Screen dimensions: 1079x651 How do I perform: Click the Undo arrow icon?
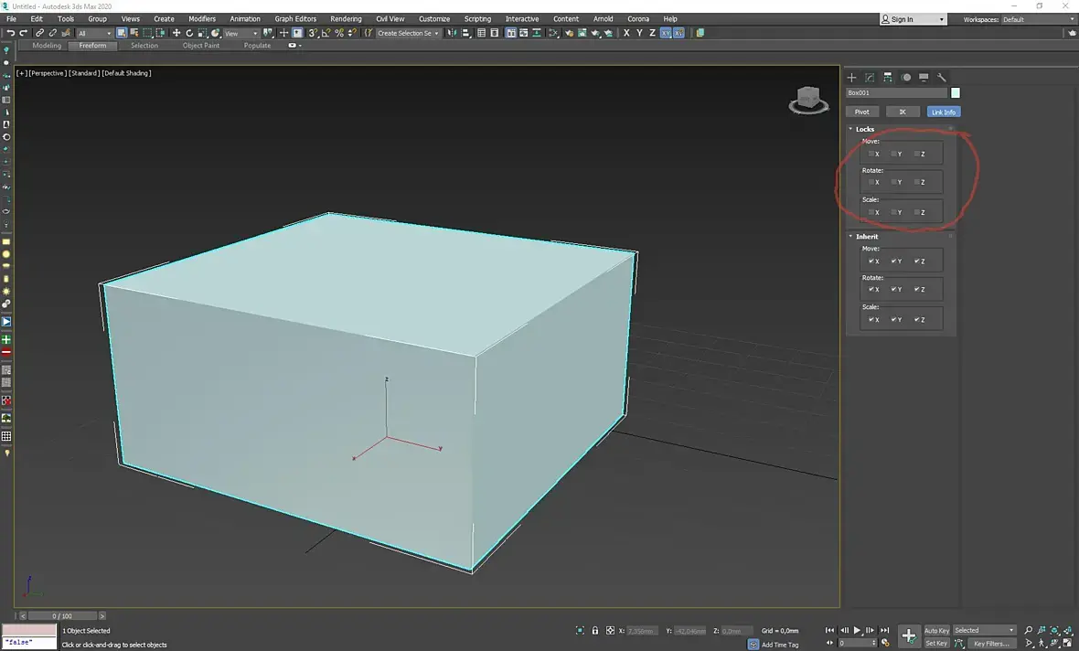coord(10,33)
